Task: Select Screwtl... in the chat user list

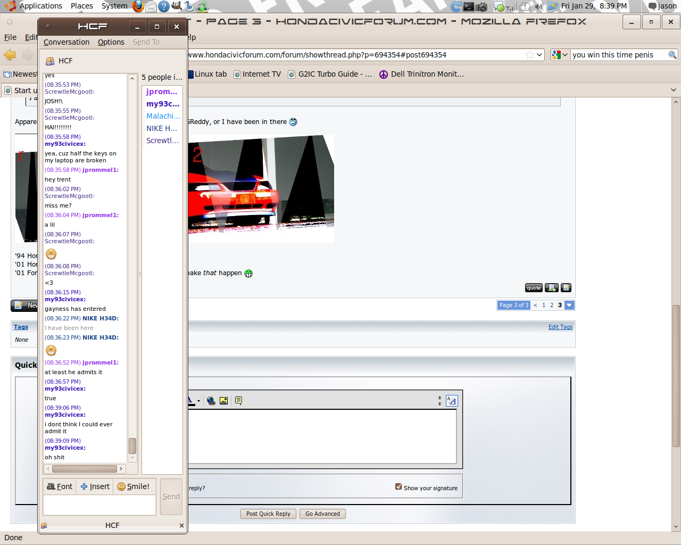Action: pyautogui.click(x=162, y=141)
